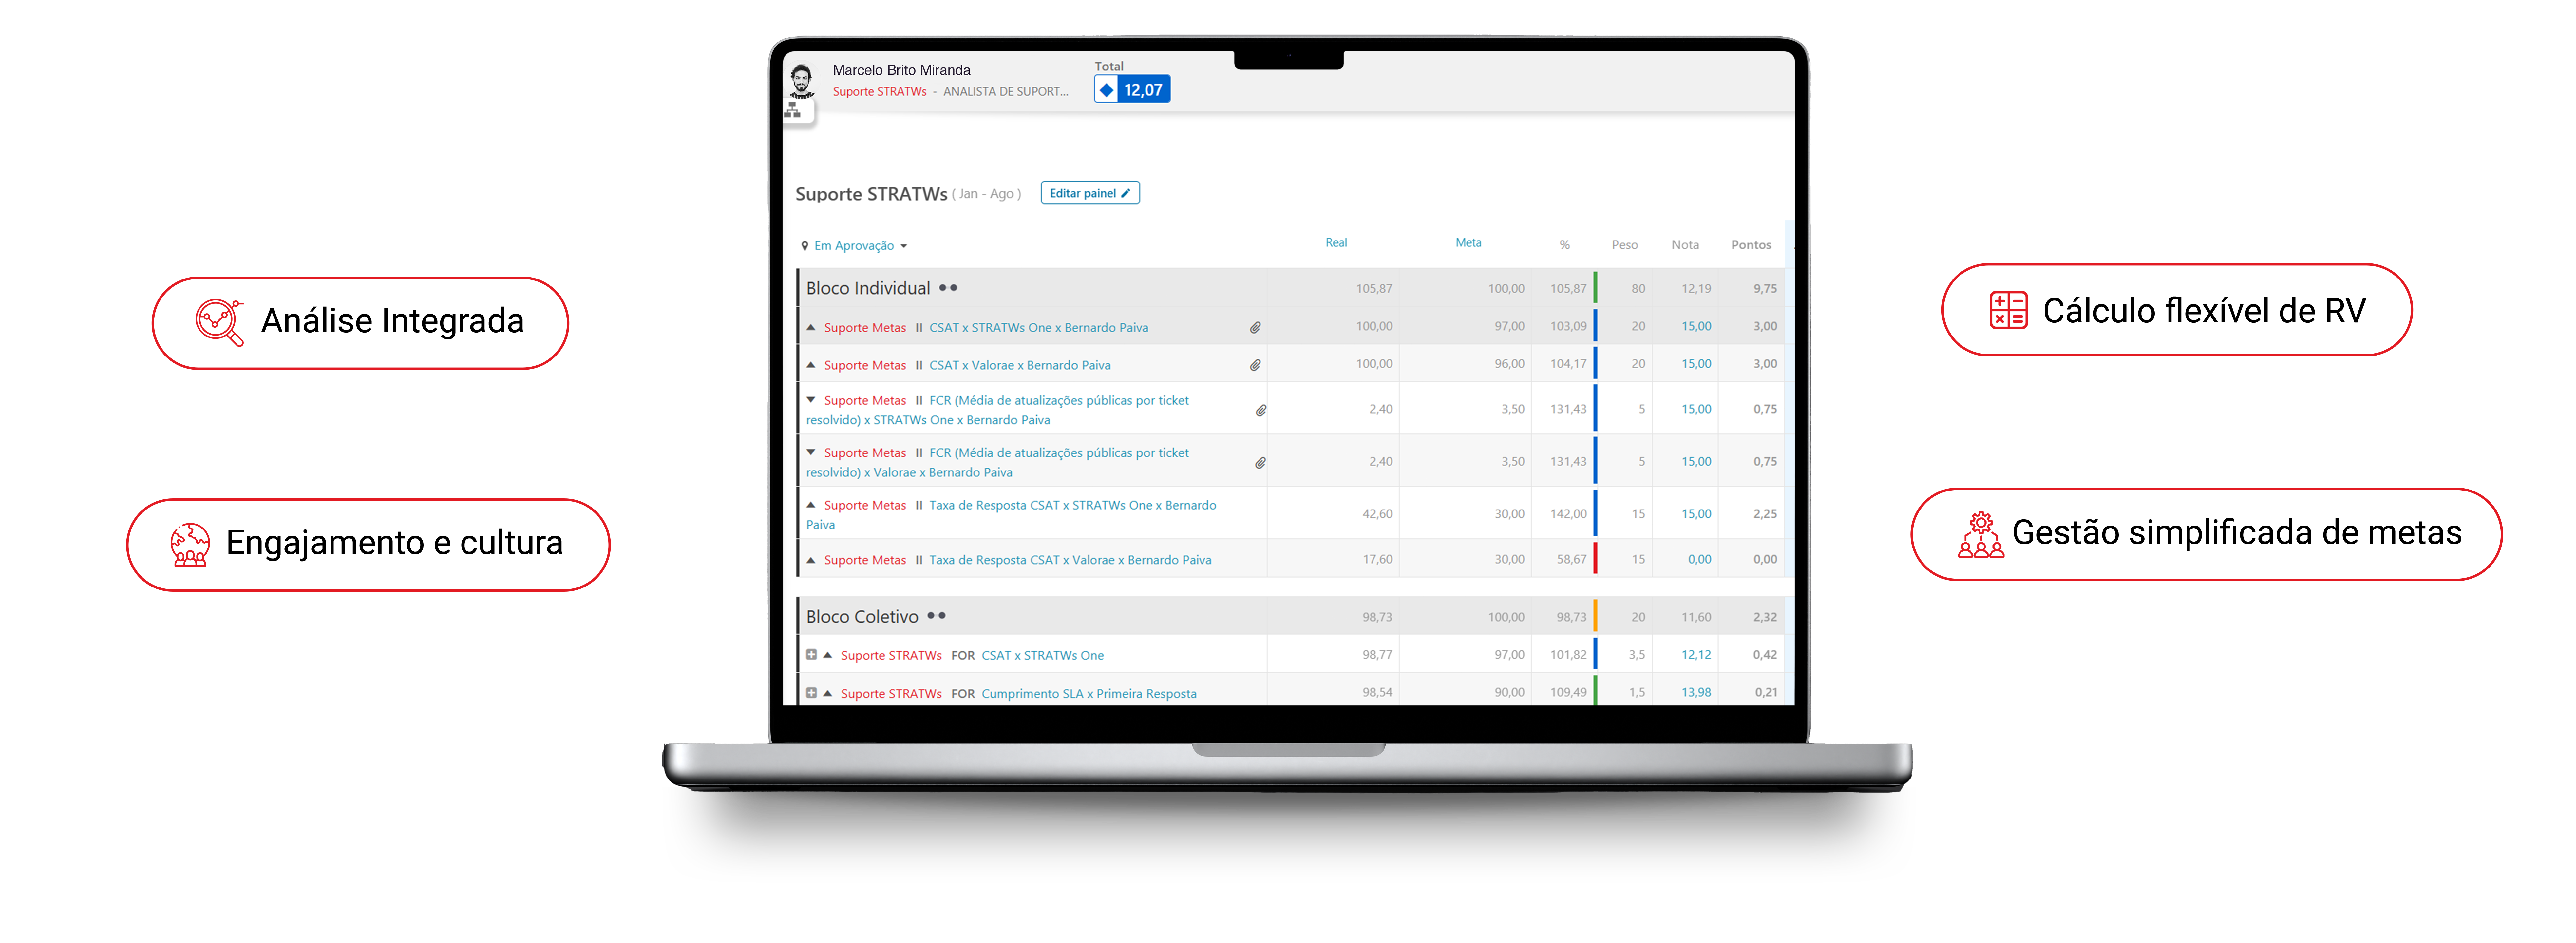Toggle triangle on CSAT x Valorae x Bernardo Paiva row

(x=811, y=365)
